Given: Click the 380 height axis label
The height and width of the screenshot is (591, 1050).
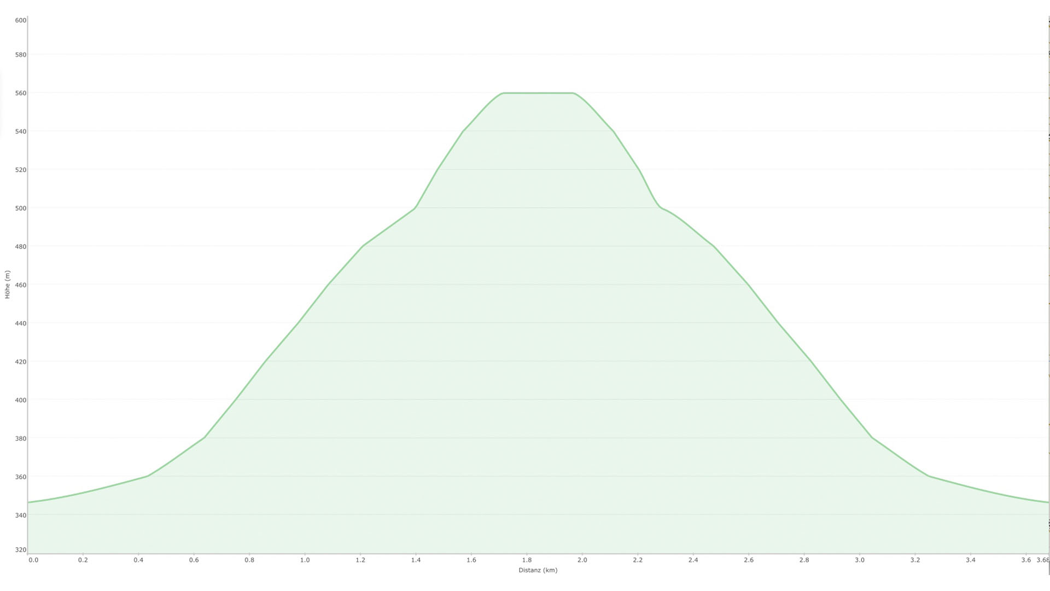Looking at the screenshot, I should (x=21, y=438).
